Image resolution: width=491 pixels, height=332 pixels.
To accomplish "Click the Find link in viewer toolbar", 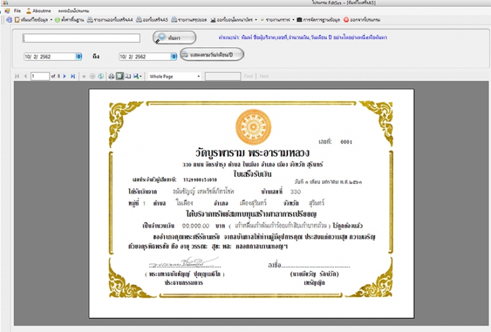I will click(x=248, y=76).
